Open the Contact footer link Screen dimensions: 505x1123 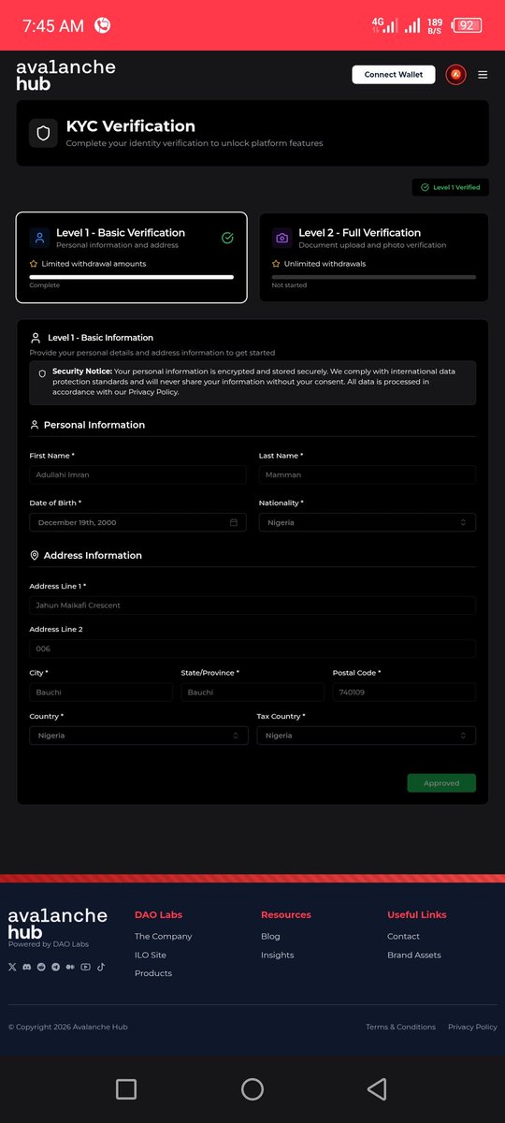[x=404, y=936]
